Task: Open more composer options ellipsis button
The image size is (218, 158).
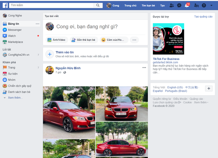Action: tap(135, 40)
